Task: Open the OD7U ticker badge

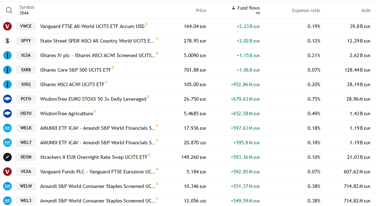Action: [26, 113]
